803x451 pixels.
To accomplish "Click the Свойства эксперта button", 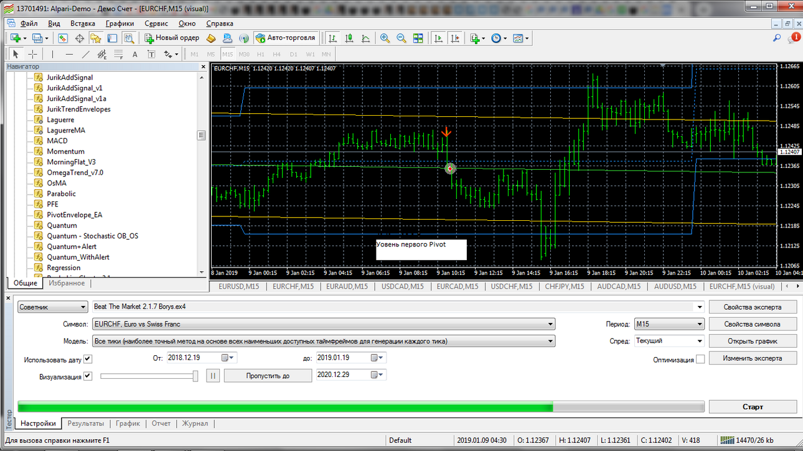I will point(753,307).
